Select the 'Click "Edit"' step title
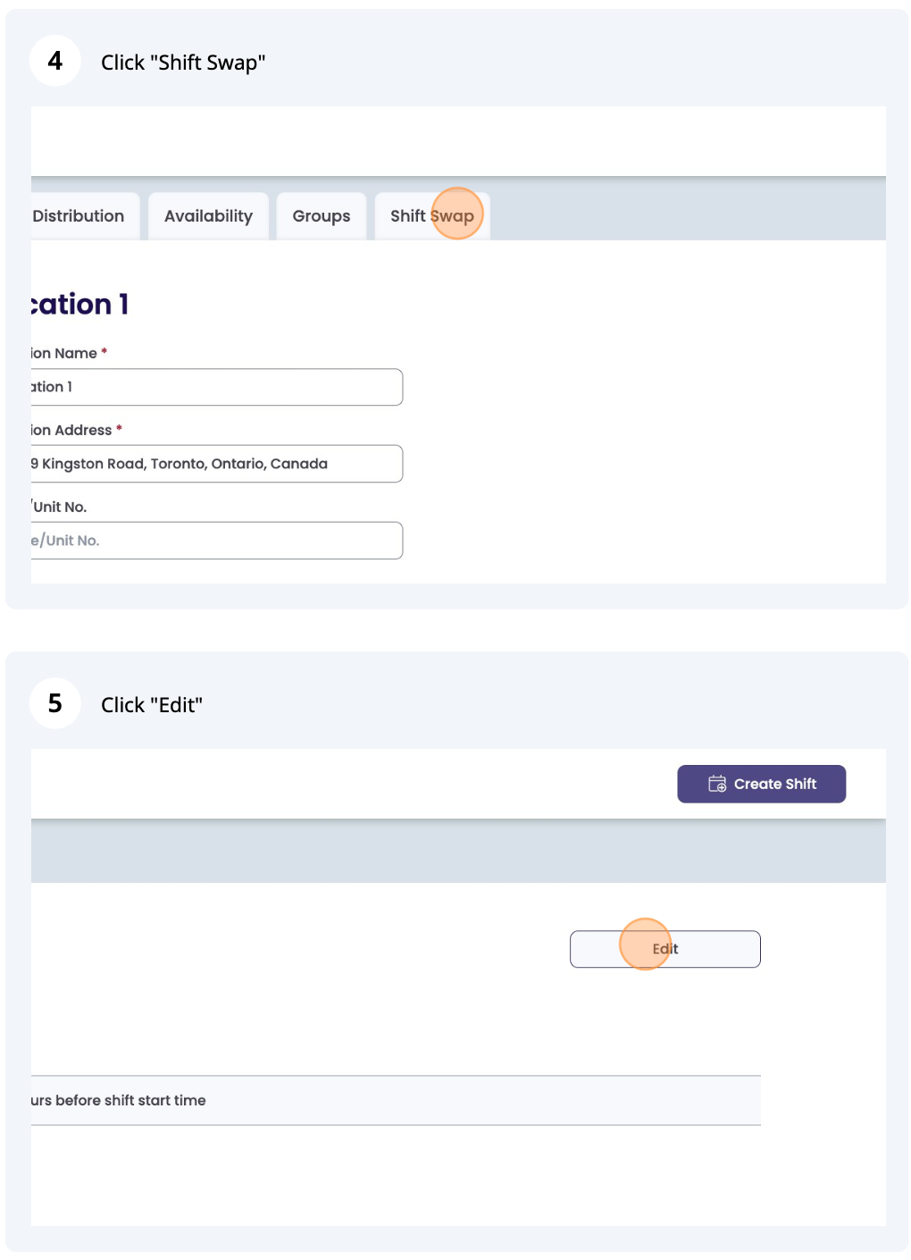This screenshot has width=911, height=1260. 152,705
